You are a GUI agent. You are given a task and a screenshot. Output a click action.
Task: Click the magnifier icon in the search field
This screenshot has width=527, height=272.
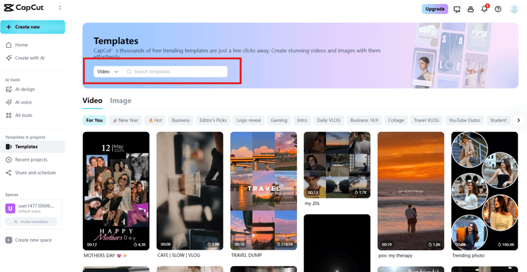(x=129, y=72)
